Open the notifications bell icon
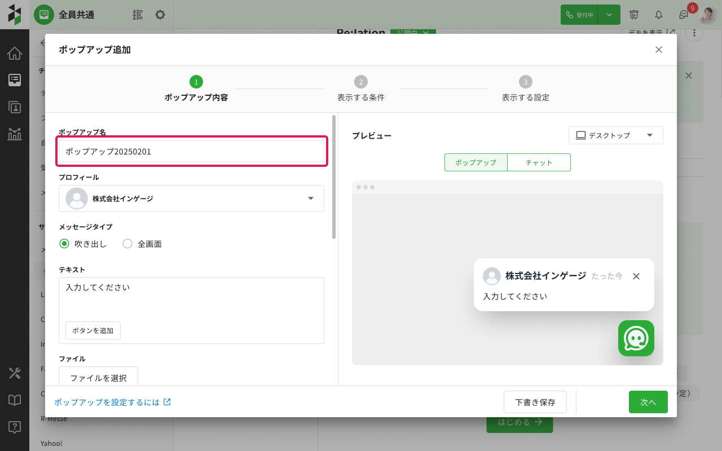 pos(659,15)
